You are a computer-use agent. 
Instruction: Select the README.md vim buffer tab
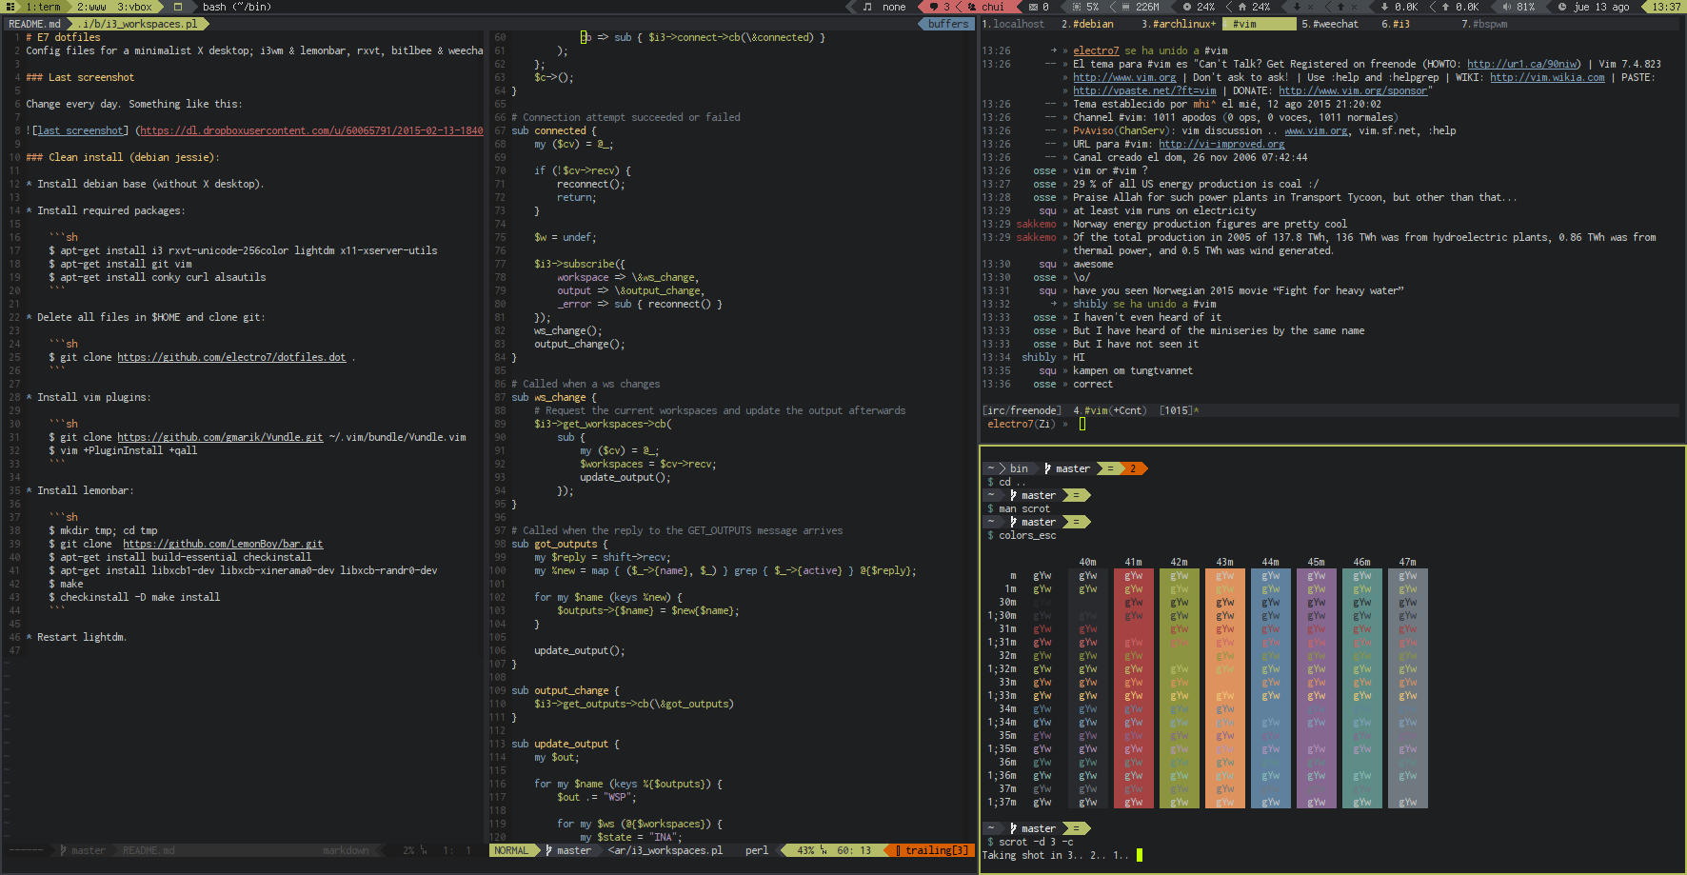click(x=34, y=24)
